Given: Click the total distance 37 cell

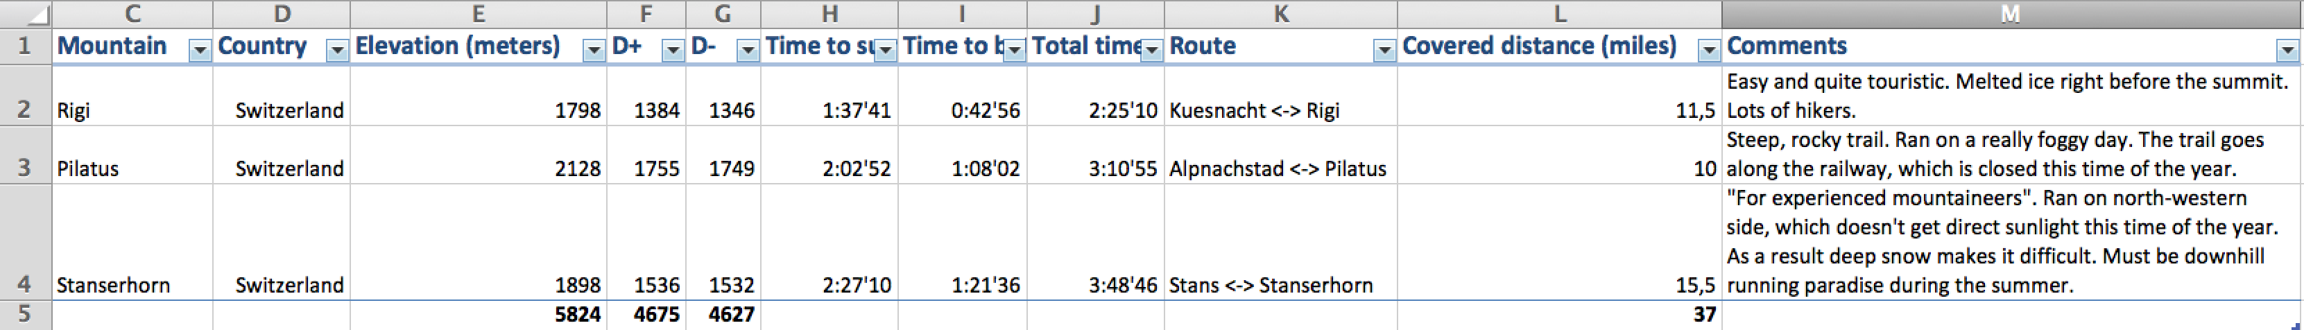Looking at the screenshot, I should (x=1558, y=314).
